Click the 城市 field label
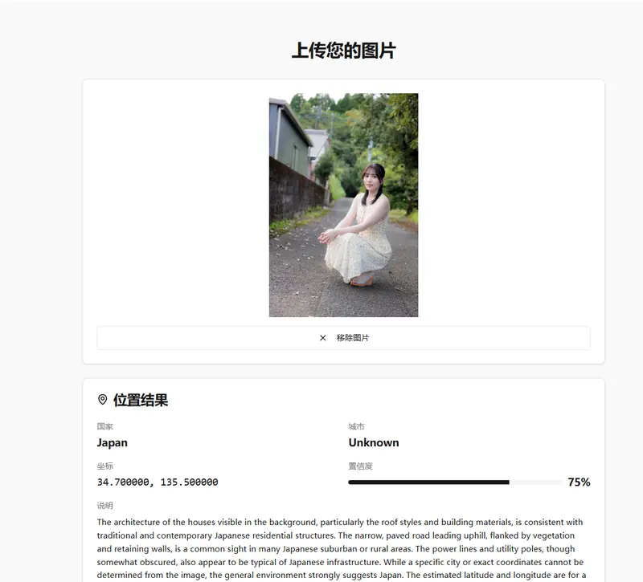 click(x=356, y=426)
